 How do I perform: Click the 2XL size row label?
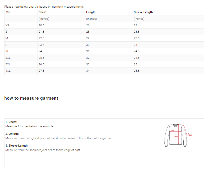(8, 58)
